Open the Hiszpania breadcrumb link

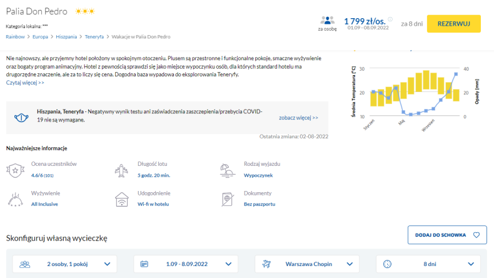click(66, 36)
